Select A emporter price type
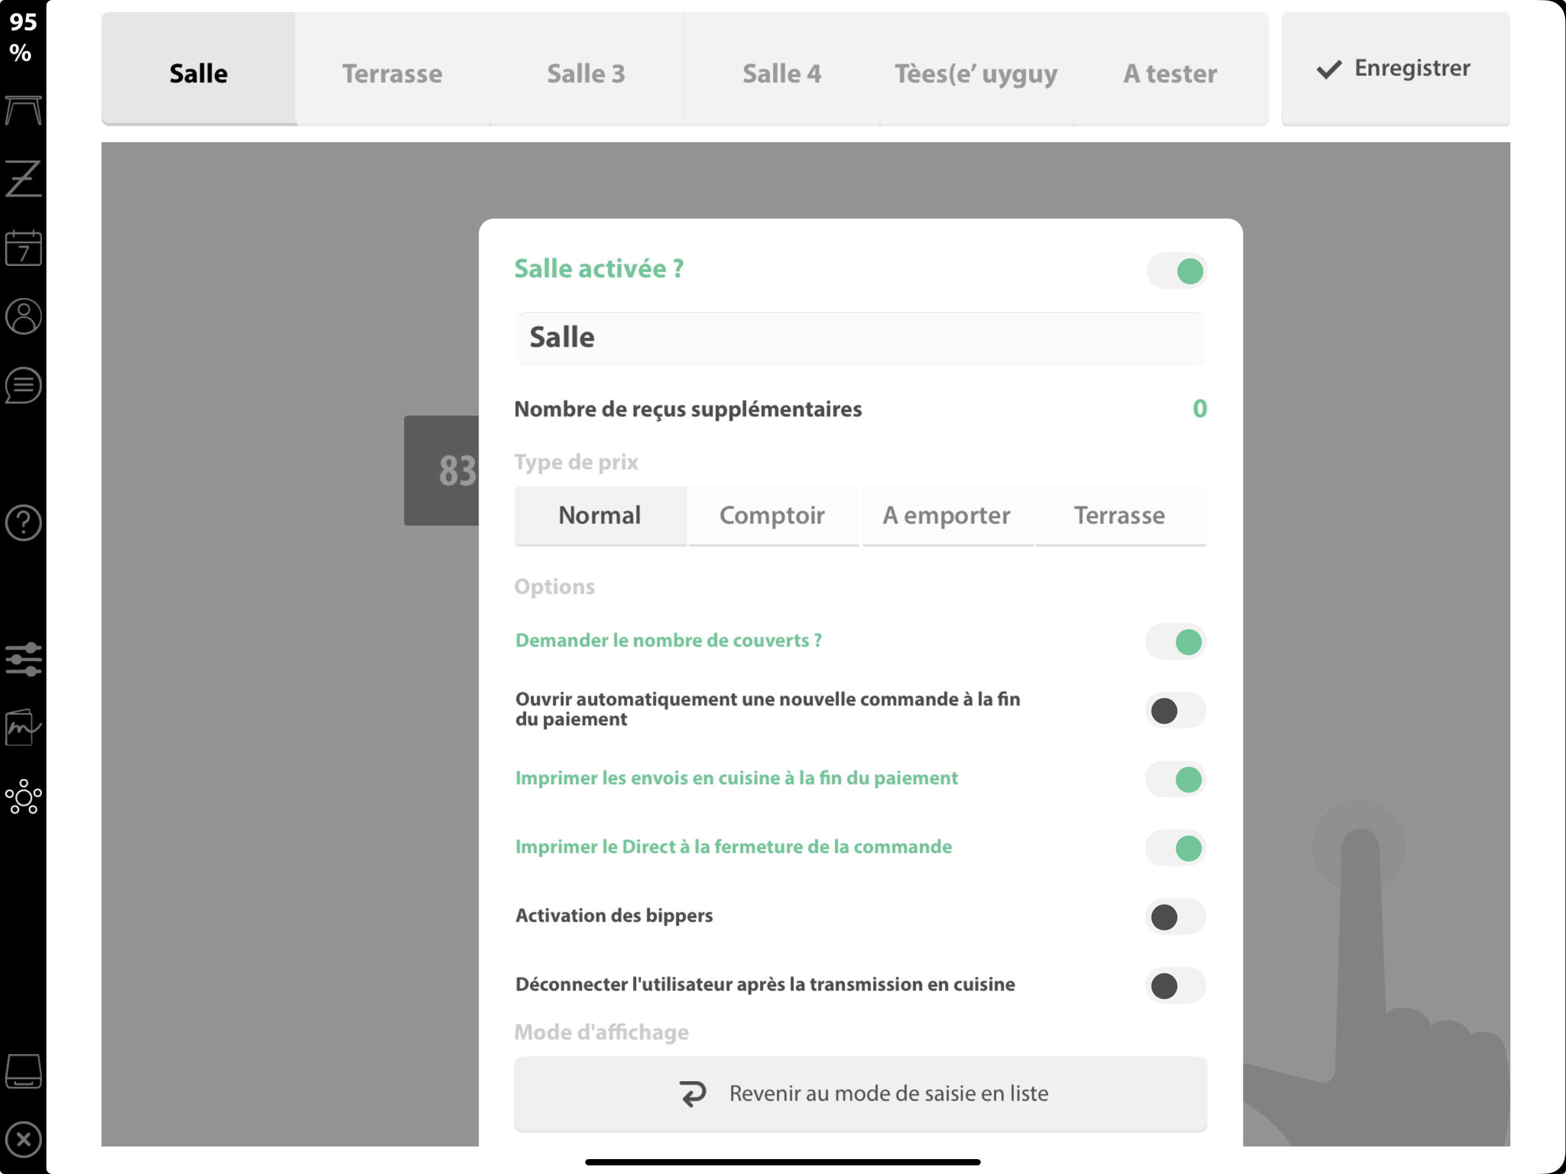1566x1174 pixels. click(x=946, y=515)
